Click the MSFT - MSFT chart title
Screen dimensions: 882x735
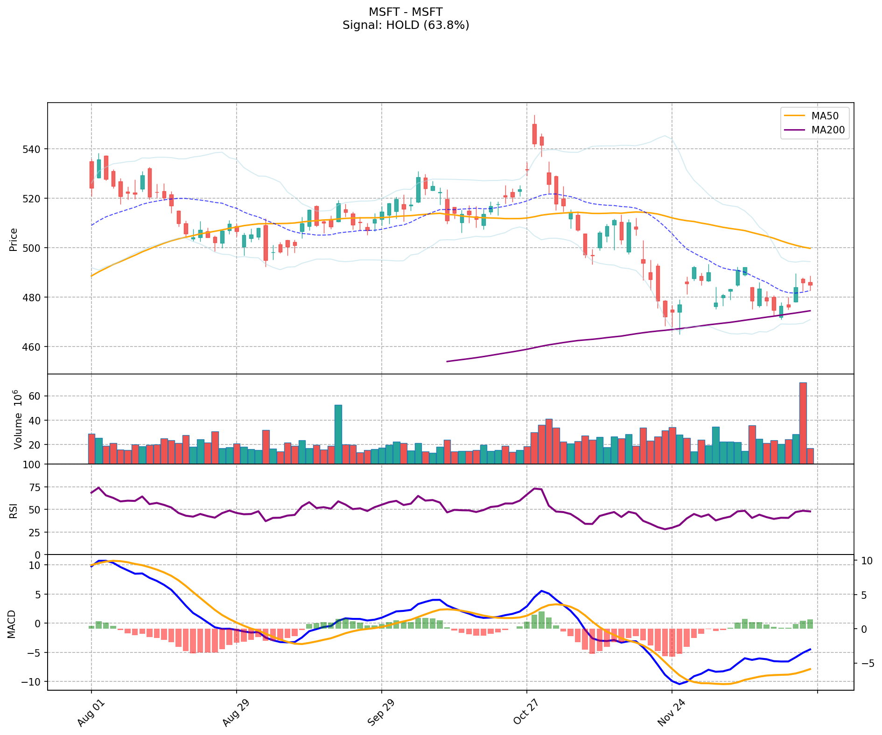406,12
